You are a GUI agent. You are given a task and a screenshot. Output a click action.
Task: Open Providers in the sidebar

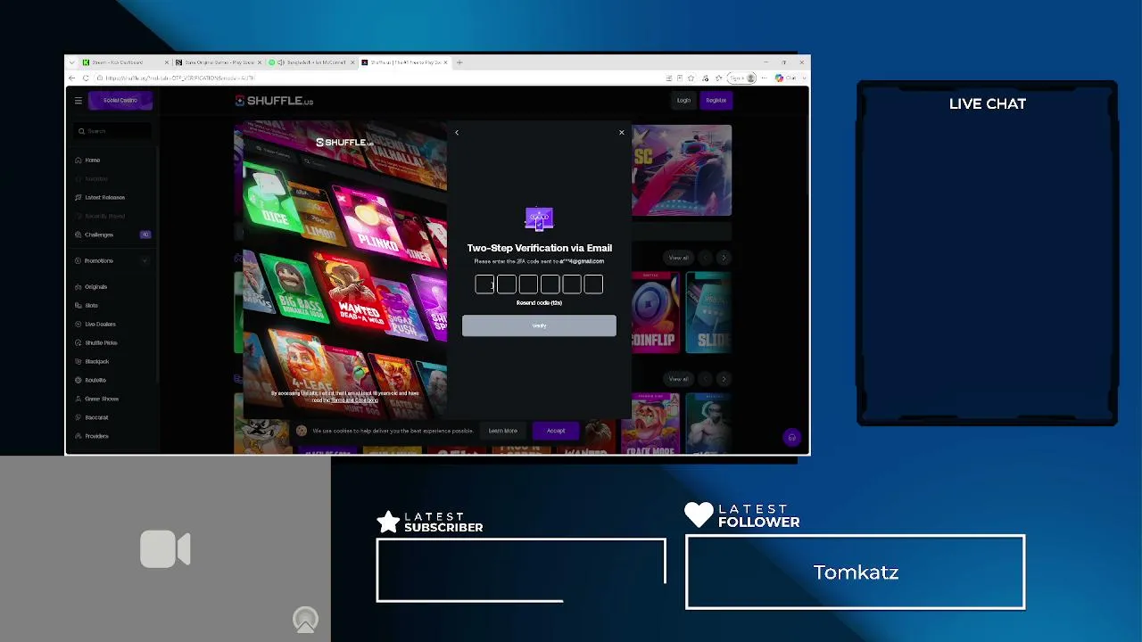(x=96, y=437)
